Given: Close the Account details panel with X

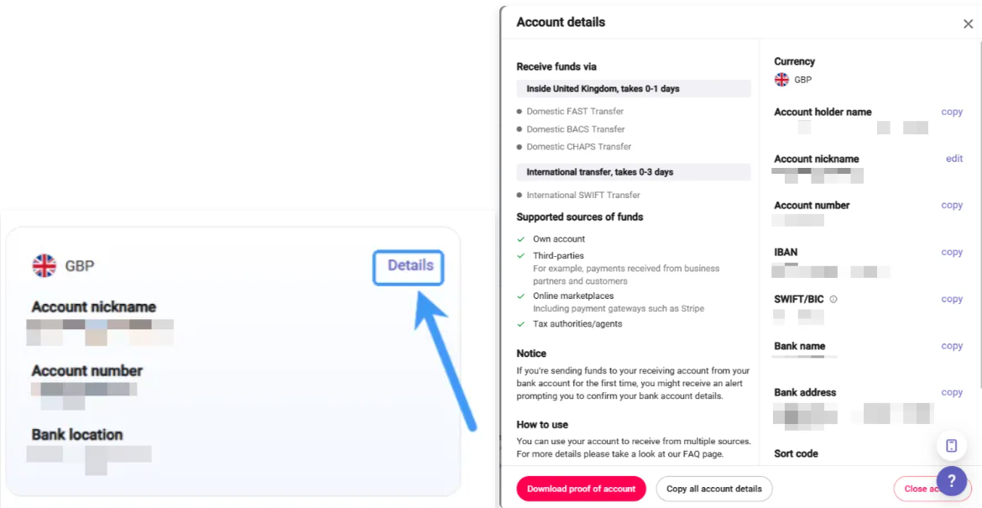Looking at the screenshot, I should coord(968,24).
